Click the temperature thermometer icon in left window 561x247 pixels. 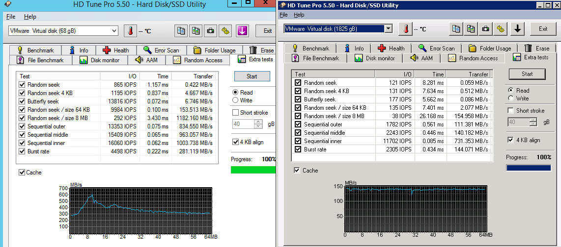coord(130,31)
